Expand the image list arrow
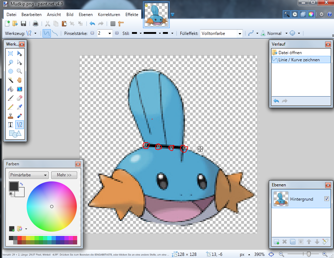Viewport: 334px width, 258px height. pyautogui.click(x=173, y=15)
